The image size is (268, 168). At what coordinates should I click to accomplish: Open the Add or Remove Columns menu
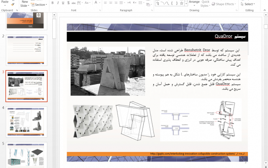click(x=141, y=3)
